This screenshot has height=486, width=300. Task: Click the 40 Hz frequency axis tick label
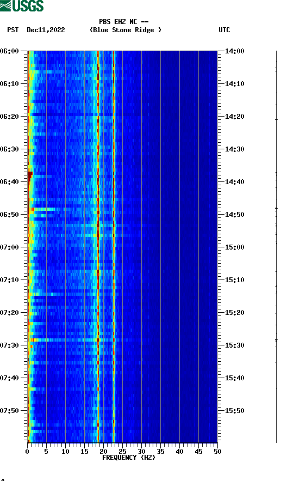[x=179, y=451]
